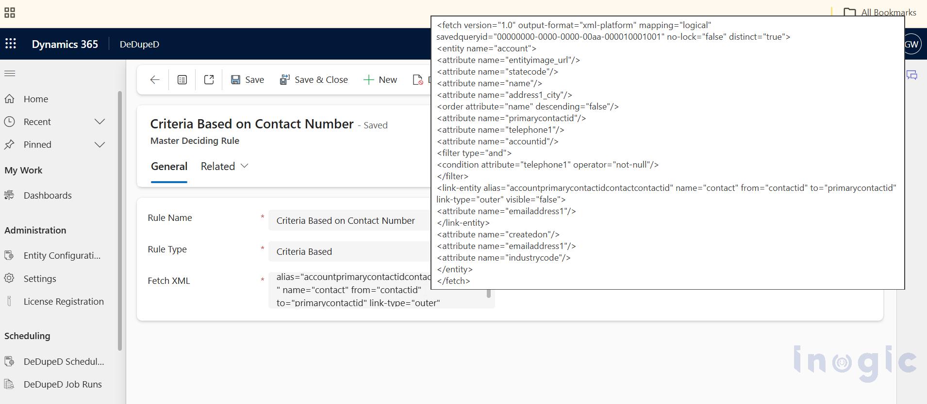Click the GW user avatar
Image resolution: width=927 pixels, height=404 pixels.
click(912, 44)
